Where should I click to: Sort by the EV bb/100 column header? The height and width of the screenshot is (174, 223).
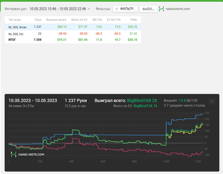(114, 20)
